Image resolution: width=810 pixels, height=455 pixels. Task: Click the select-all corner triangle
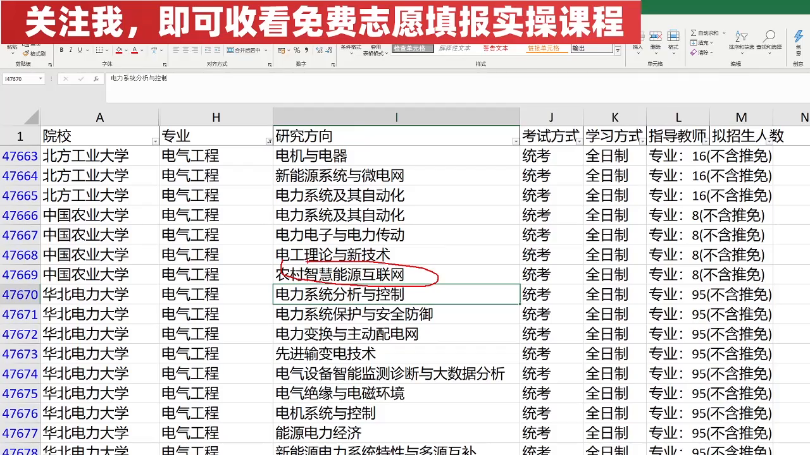[x=32, y=118]
